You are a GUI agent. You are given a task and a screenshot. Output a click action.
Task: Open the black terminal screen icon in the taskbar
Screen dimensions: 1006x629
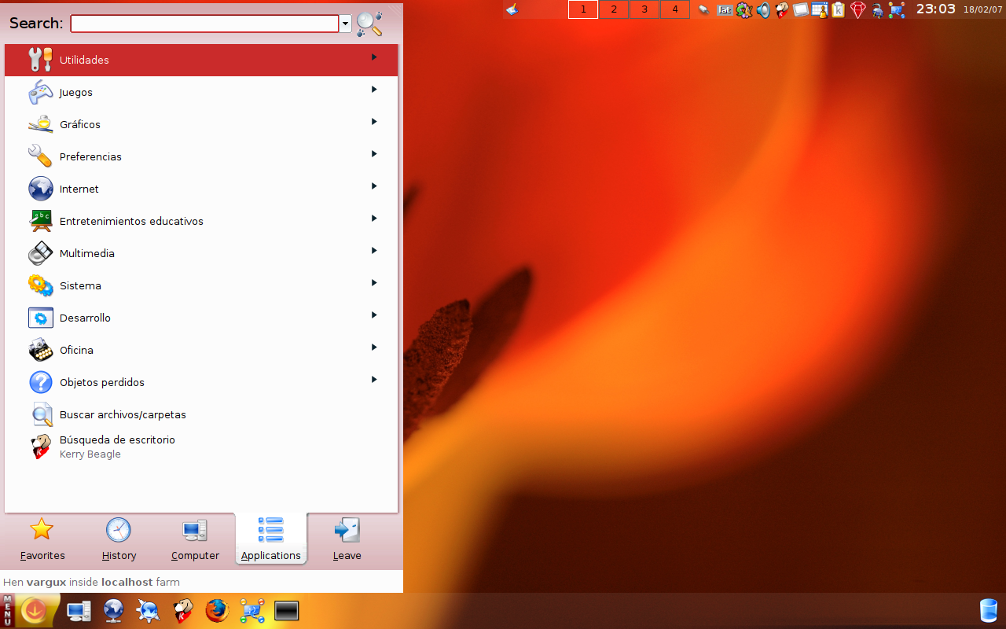(287, 611)
